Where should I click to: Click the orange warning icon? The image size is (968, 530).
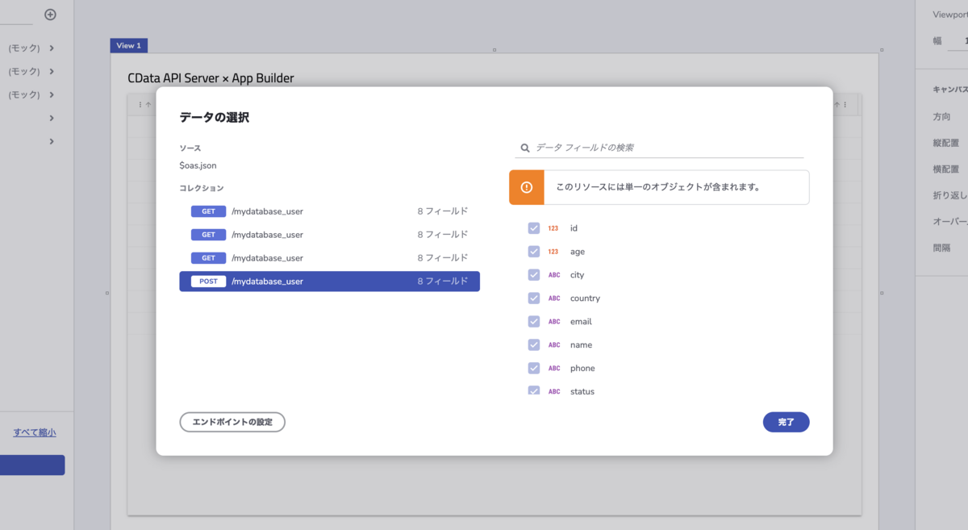527,187
